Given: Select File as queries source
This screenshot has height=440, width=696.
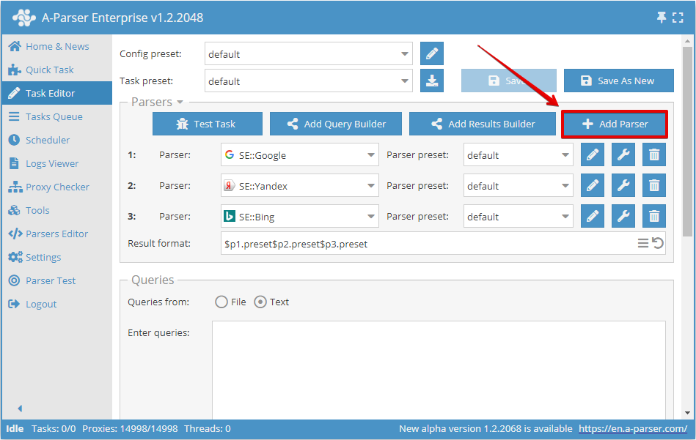Looking at the screenshot, I should tap(220, 302).
